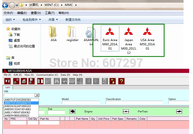Viewport: 193px width, 134px height.
Task: Click the PNC toolbar icon
Action: pyautogui.click(x=72, y=81)
